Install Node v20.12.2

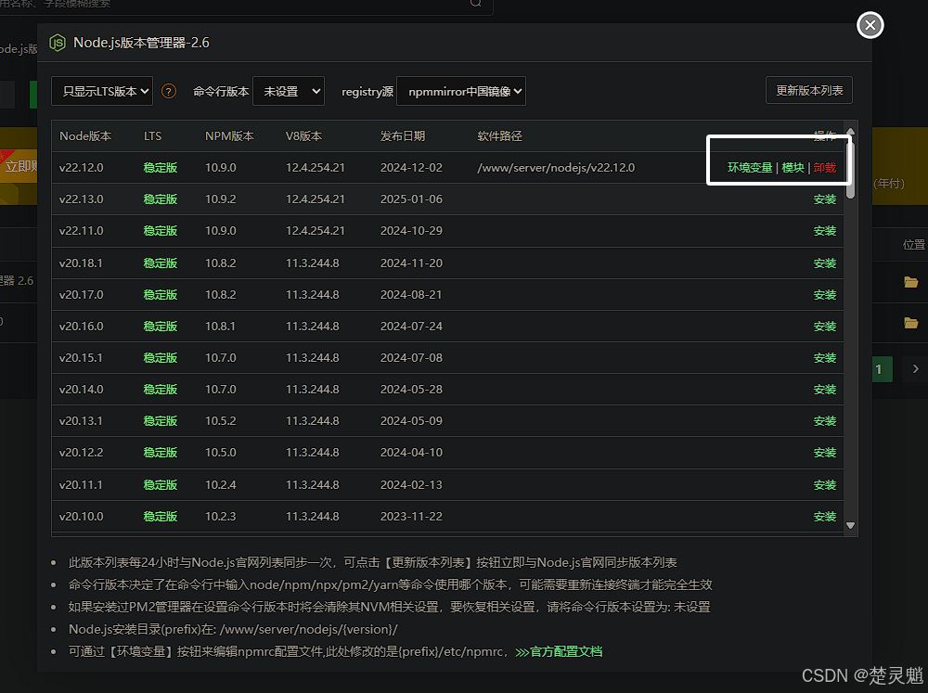pos(824,453)
